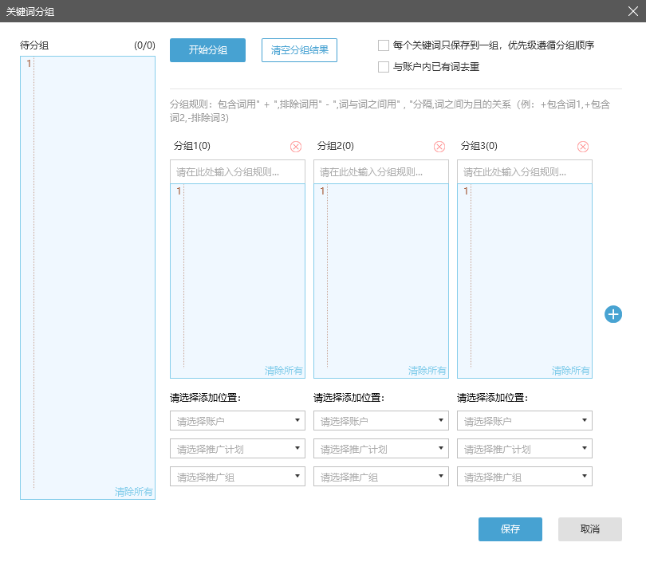Add a new group with the blue plus icon

pyautogui.click(x=613, y=314)
